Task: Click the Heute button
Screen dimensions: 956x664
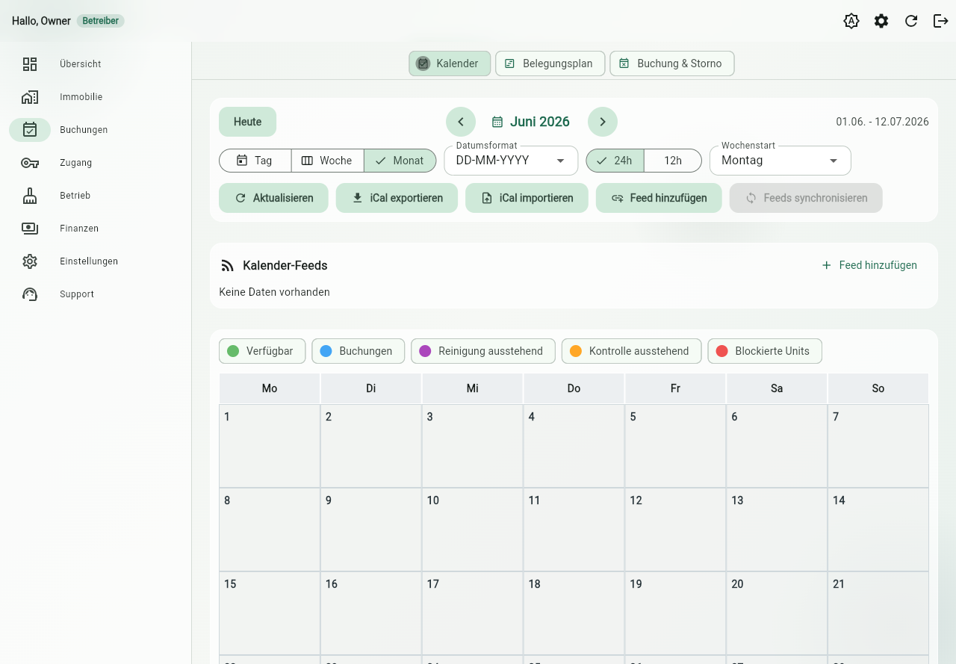Action: click(x=247, y=122)
